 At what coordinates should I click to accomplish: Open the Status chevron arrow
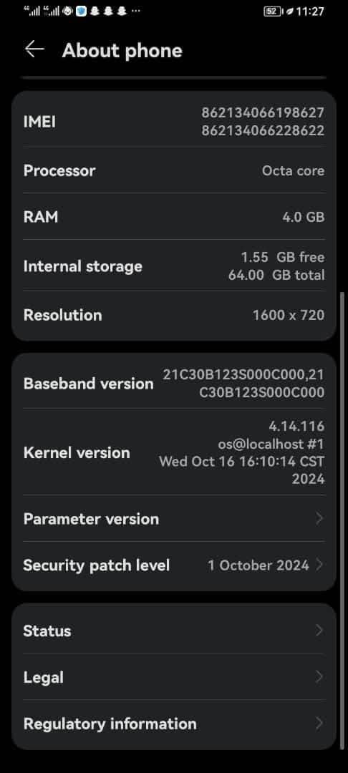(319, 630)
